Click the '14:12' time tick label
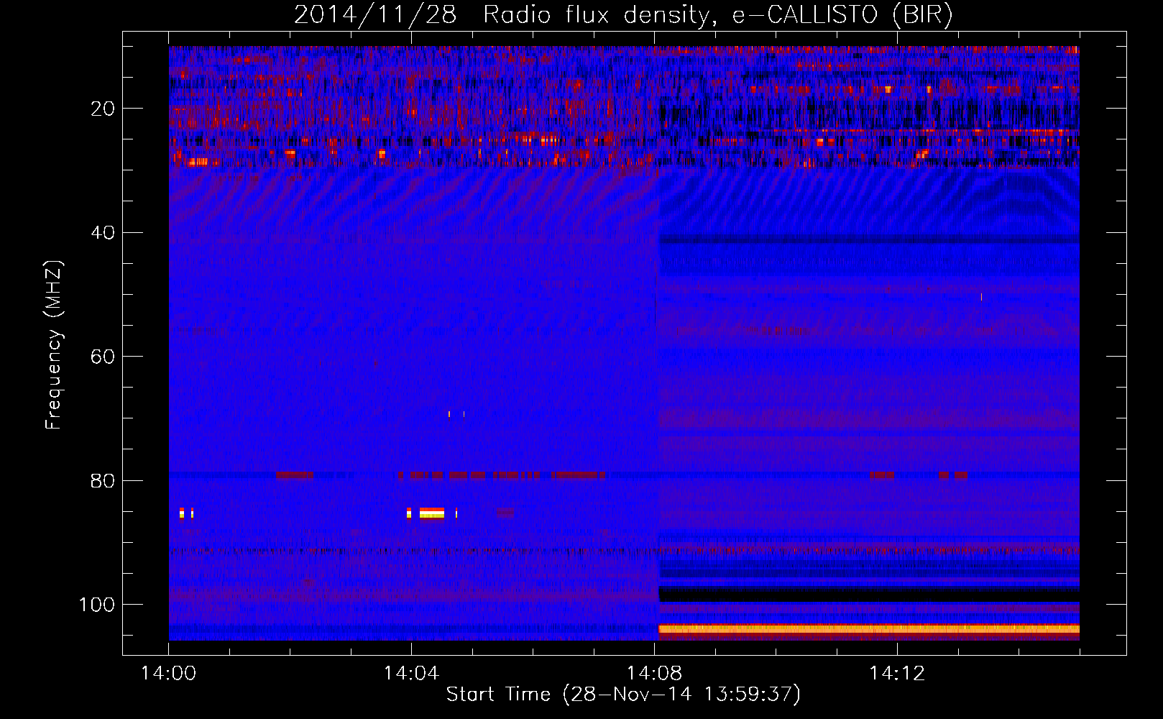 coord(896,674)
